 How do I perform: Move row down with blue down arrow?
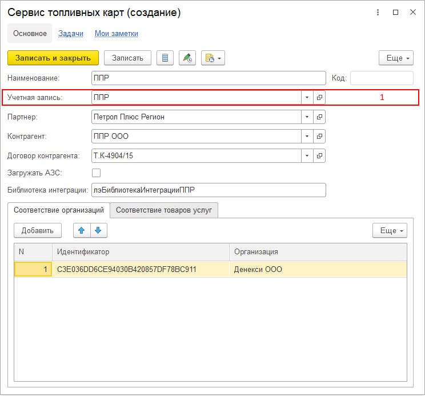(98, 230)
